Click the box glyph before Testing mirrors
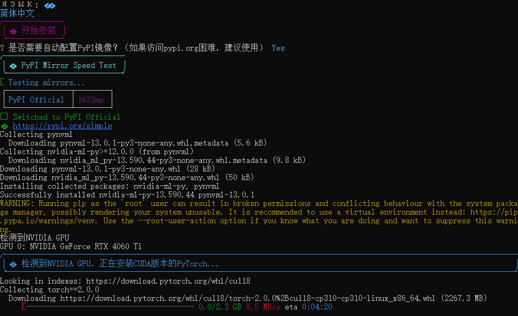Viewport: 518px width, 316px height. coord(3,83)
